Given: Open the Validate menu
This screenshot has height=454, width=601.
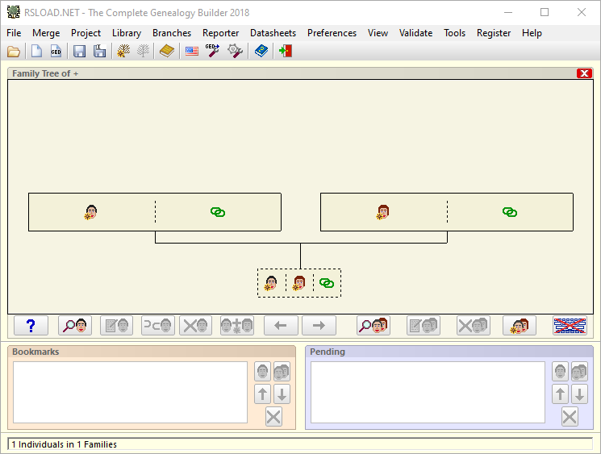Looking at the screenshot, I should (416, 33).
